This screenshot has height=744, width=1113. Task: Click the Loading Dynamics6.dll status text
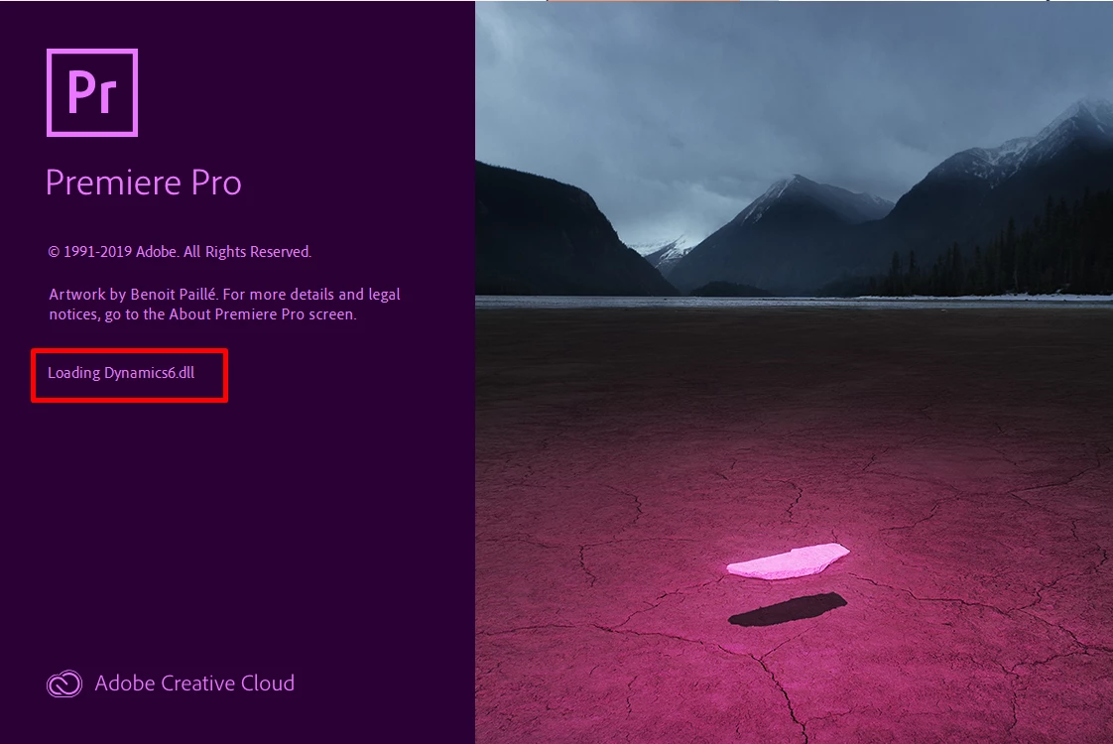(121, 373)
